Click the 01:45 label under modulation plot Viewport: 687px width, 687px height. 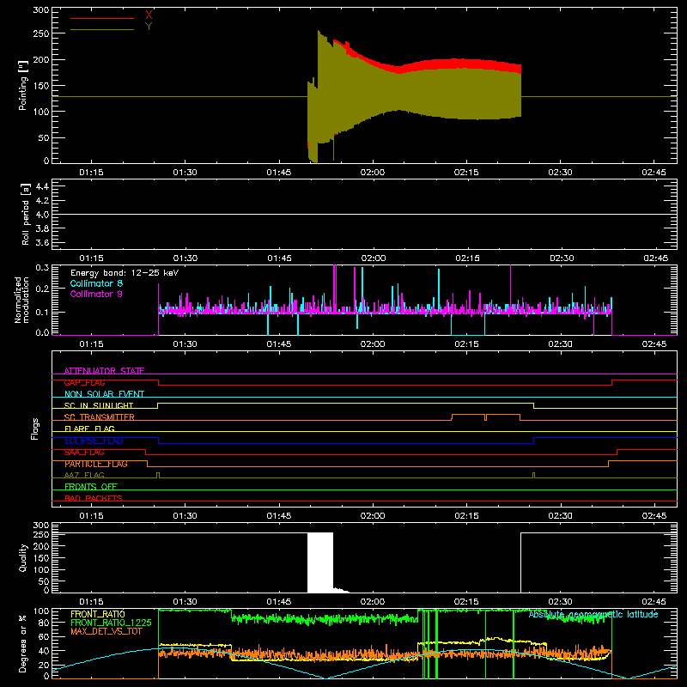[279, 344]
